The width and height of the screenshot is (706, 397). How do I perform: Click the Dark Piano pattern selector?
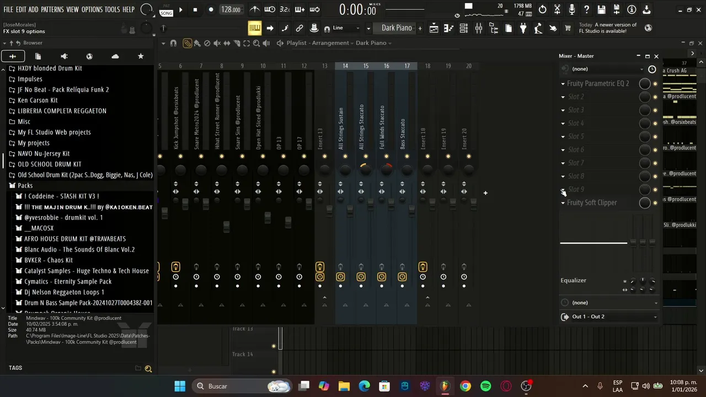(397, 28)
